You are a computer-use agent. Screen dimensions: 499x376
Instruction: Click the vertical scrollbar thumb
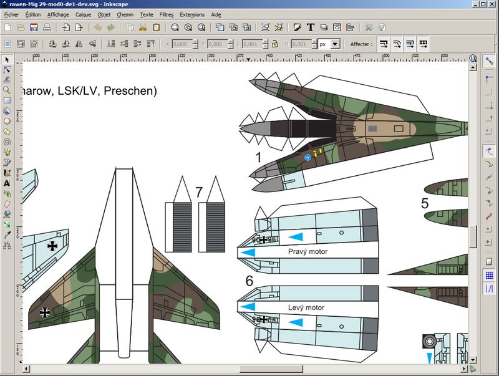473,236
